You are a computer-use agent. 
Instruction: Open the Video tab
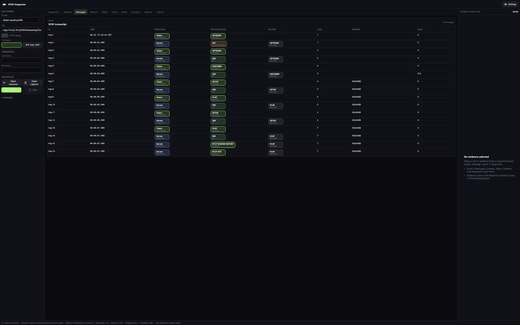click(x=105, y=12)
